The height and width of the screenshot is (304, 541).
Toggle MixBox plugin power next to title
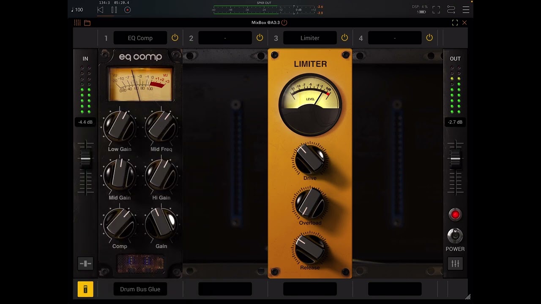click(x=284, y=22)
